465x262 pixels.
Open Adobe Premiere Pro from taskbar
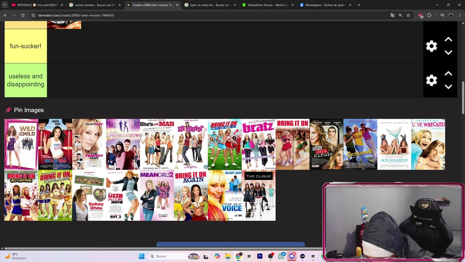(x=260, y=256)
